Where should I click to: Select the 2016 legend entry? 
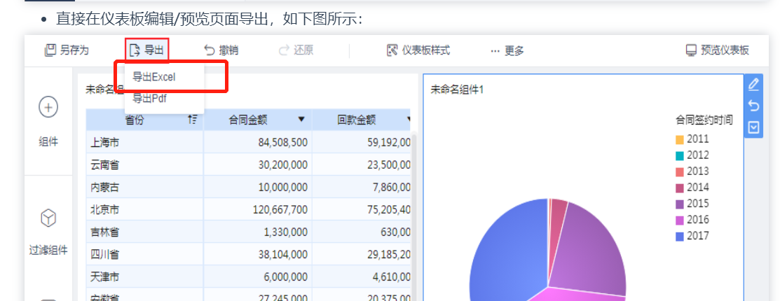tap(692, 220)
